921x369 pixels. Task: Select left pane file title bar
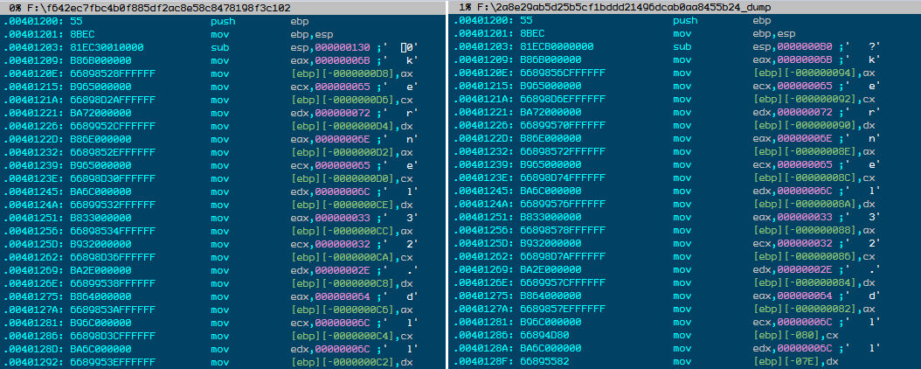pos(223,7)
